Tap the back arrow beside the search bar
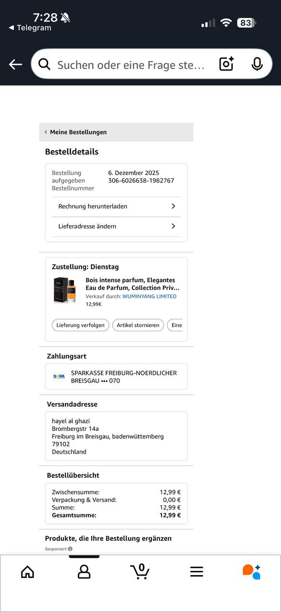 coord(15,65)
